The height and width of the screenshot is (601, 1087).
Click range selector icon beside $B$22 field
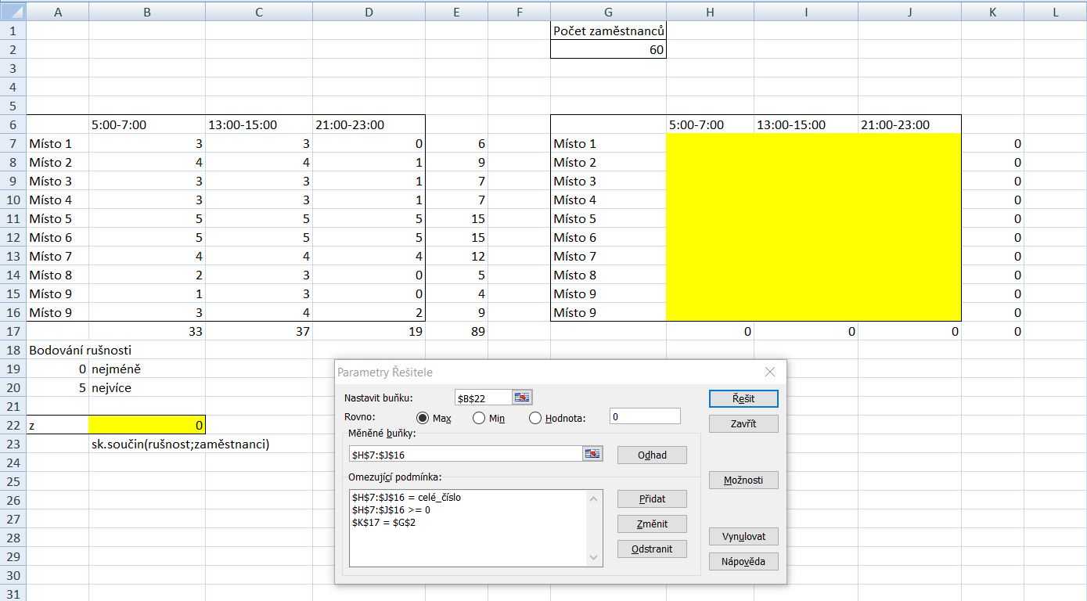(x=522, y=398)
